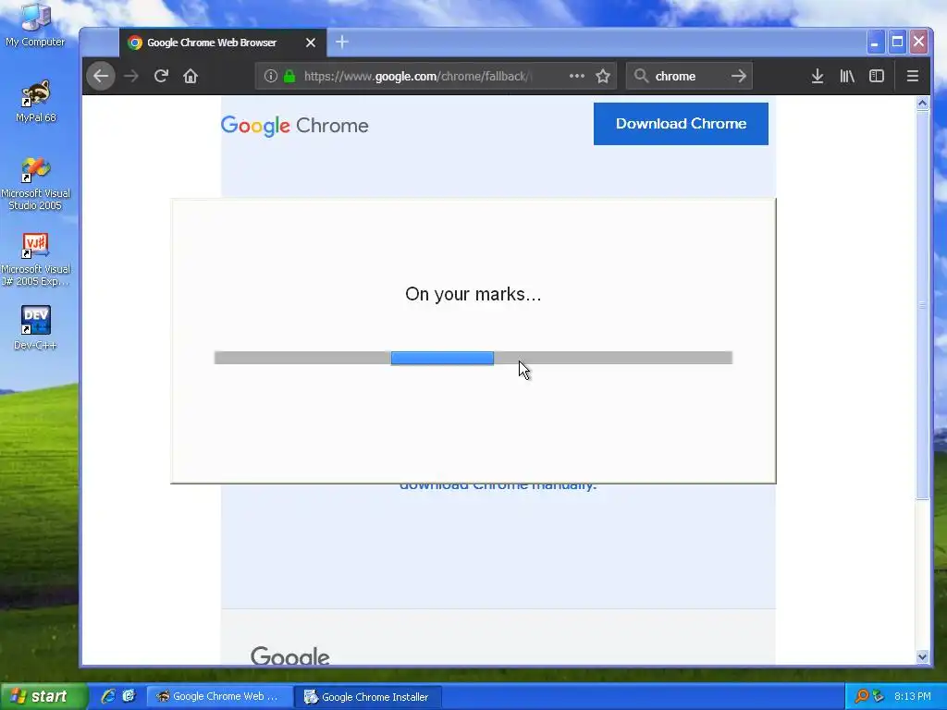Click the second quick launch icon
The height and width of the screenshot is (710, 947).
129,696
